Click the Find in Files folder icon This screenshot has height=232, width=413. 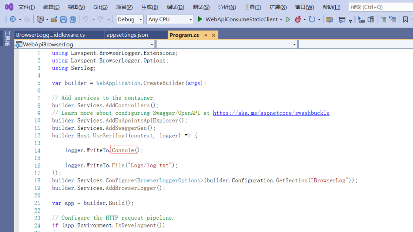(330, 19)
